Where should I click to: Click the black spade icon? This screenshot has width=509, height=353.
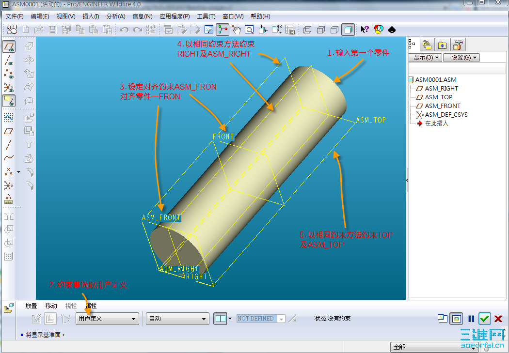tap(392, 30)
